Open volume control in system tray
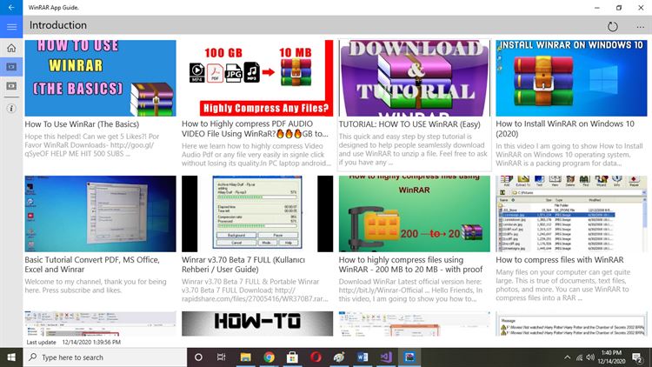Viewport: 652px width, 367px height. pyautogui.click(x=590, y=357)
